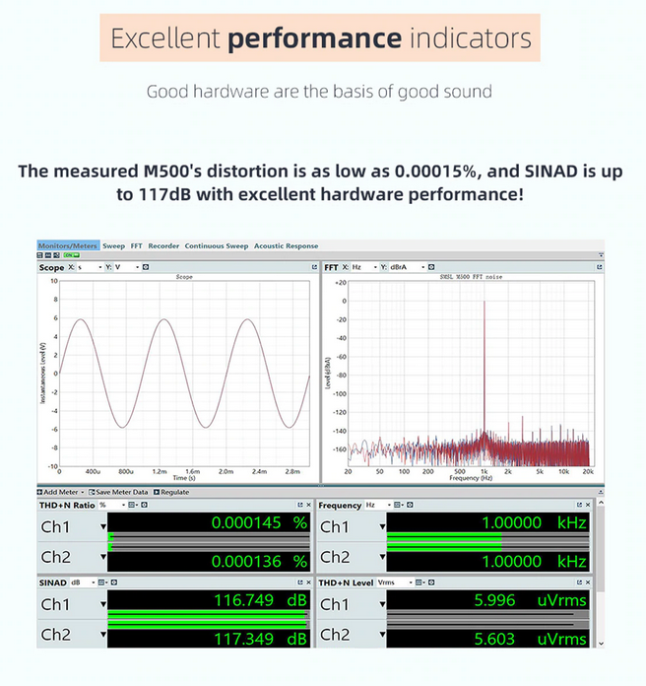Pop out the SINAD meter
Image resolution: width=646 pixels, height=686 pixels.
pos(300,583)
